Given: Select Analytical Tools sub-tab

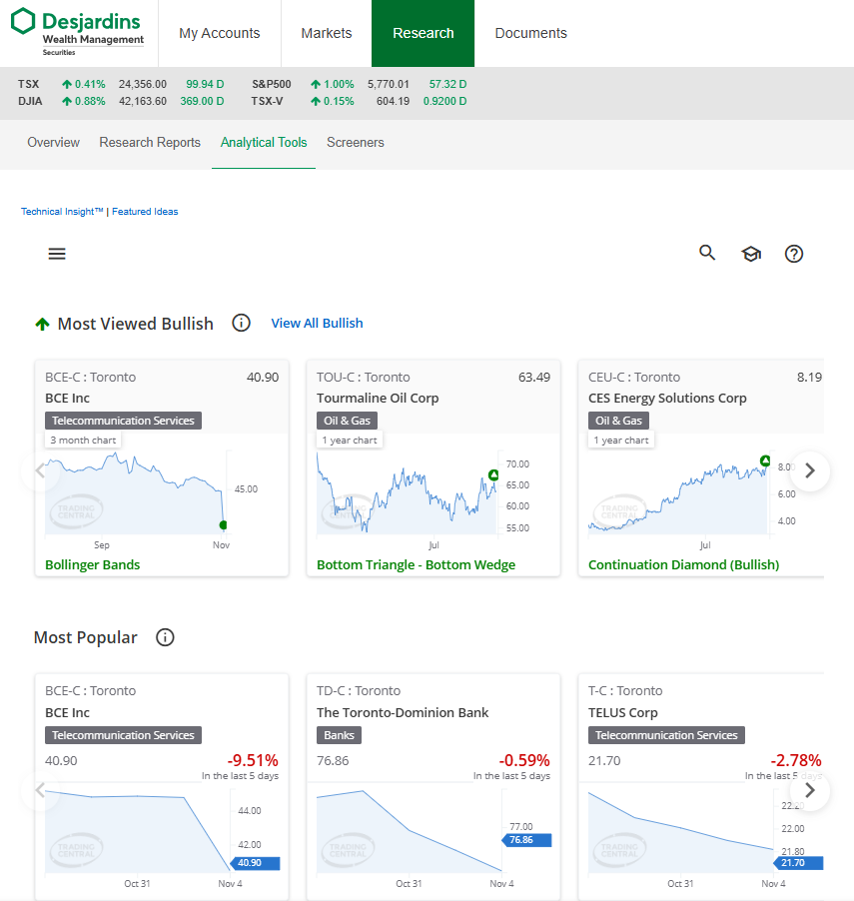Looking at the screenshot, I should coord(264,143).
